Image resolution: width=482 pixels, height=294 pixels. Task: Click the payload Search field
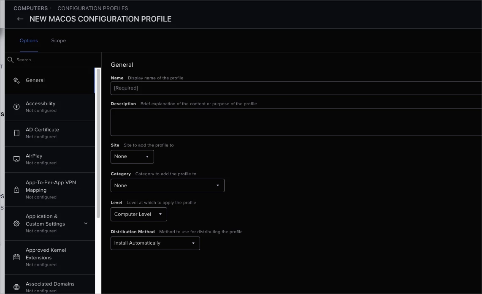(53, 60)
